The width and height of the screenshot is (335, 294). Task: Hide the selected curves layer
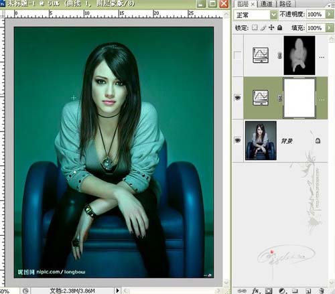pyautogui.click(x=238, y=98)
